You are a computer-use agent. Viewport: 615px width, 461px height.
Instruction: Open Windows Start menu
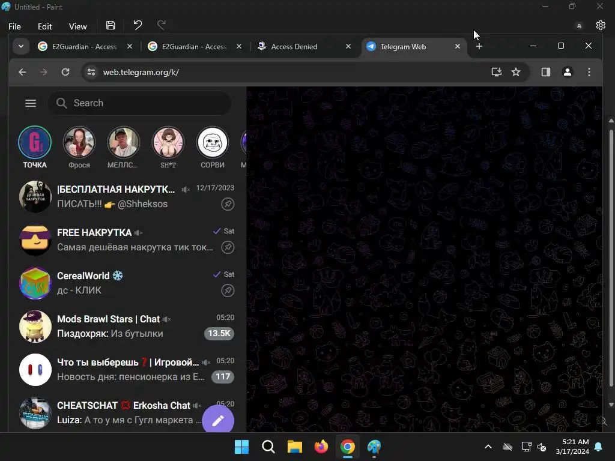pyautogui.click(x=241, y=447)
